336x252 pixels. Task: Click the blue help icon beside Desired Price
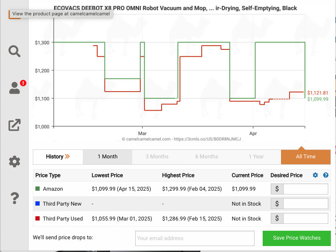(326, 175)
